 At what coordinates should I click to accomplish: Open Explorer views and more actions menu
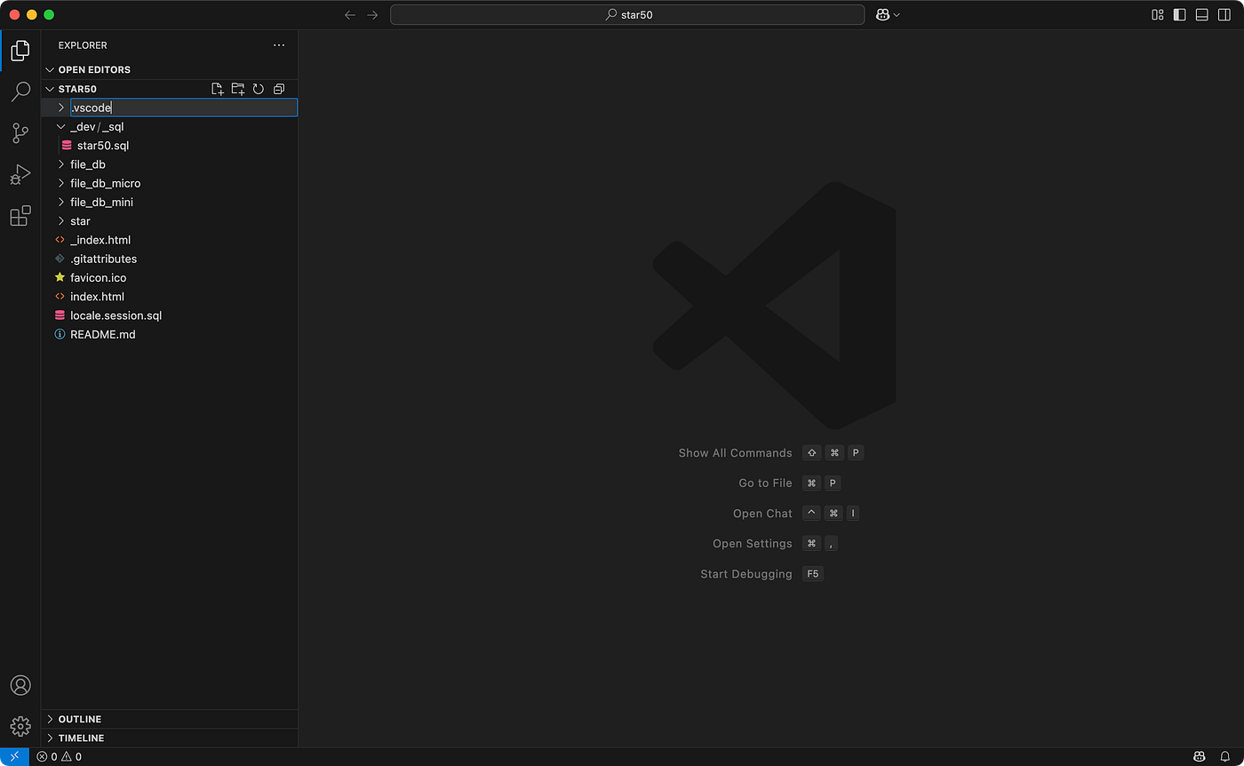click(x=279, y=45)
